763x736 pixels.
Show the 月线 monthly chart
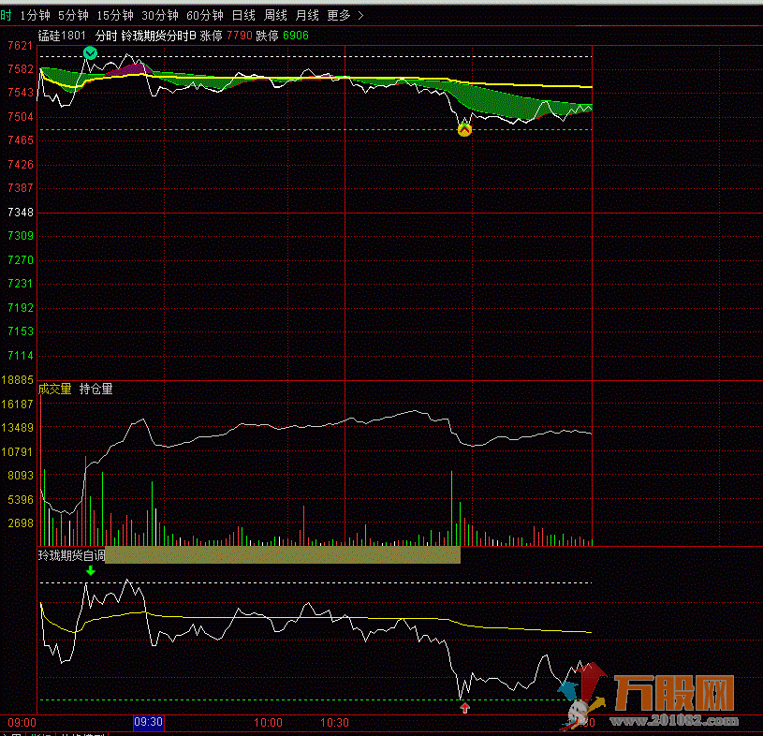click(307, 15)
